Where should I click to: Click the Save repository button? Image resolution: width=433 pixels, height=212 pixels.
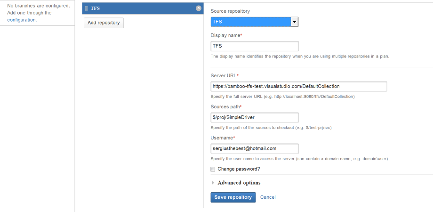click(233, 197)
